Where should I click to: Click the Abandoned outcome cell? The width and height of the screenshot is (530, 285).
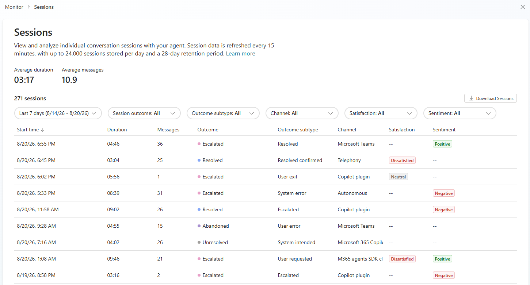[x=213, y=226]
